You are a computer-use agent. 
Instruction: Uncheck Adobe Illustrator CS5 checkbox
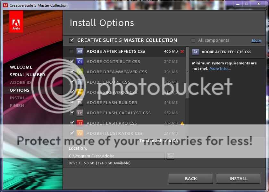[72, 133]
